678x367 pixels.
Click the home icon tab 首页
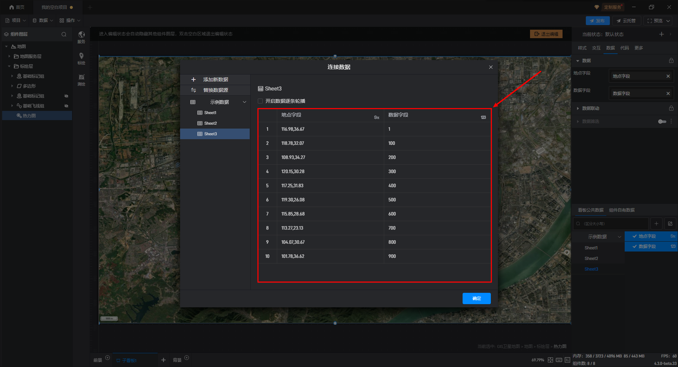[17, 7]
